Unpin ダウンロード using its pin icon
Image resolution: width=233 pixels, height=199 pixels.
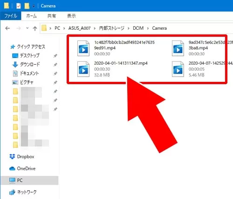[x=55, y=65]
